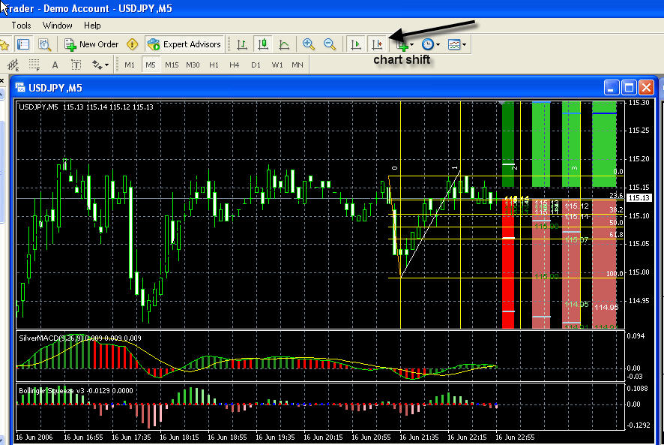The height and width of the screenshot is (445, 664).
Task: Toggle chart auto scroll icon
Action: coord(356,44)
